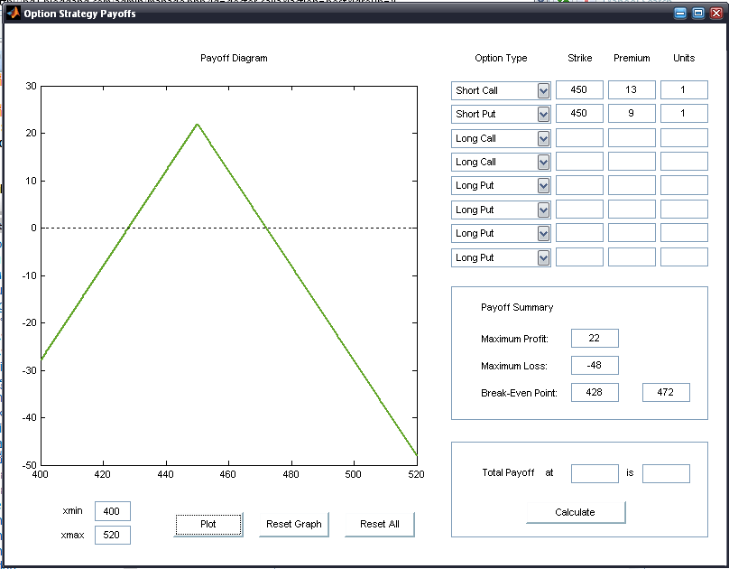Click the Maximum Profit label
Screen dimensions: 729x569
[x=514, y=340]
